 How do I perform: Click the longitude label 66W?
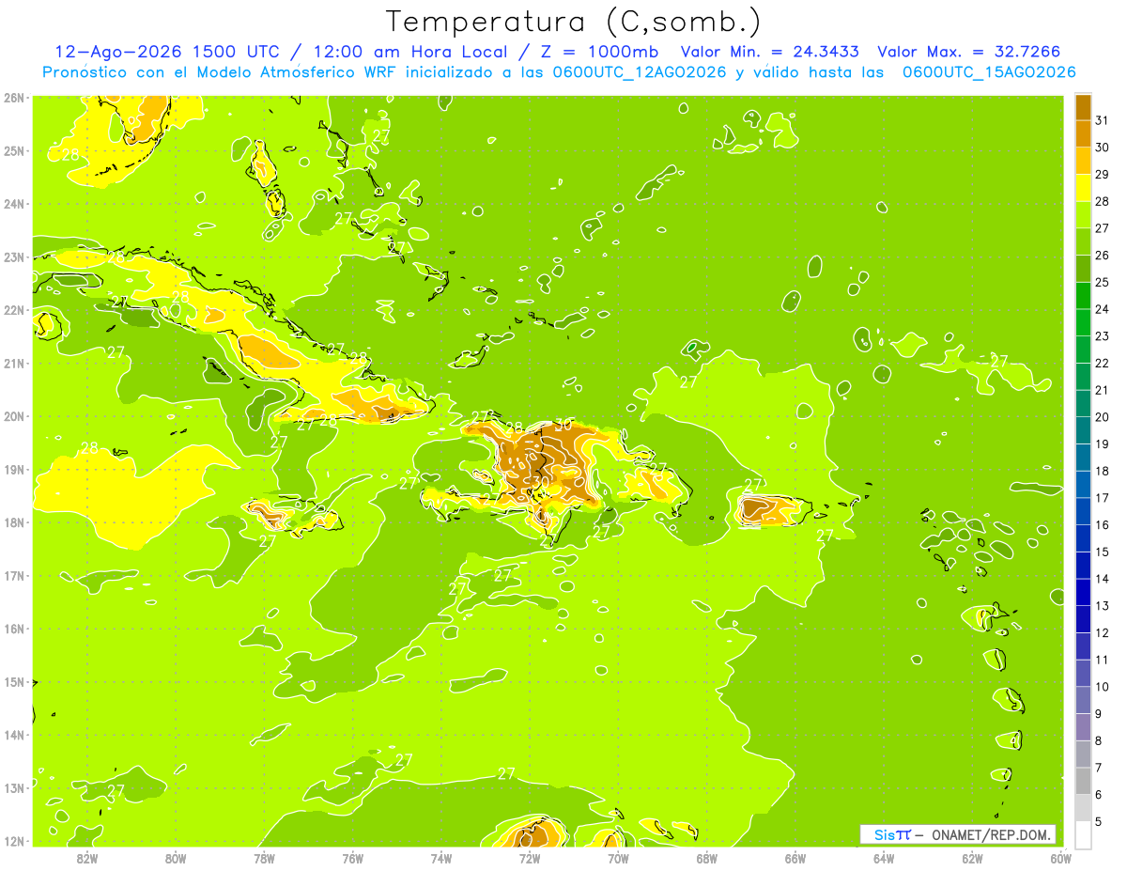(795, 858)
